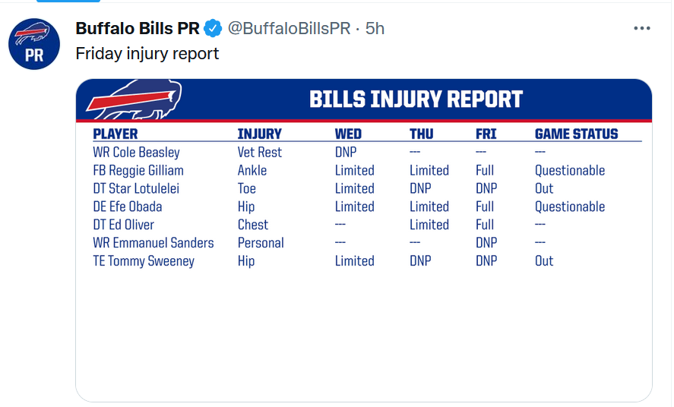Open the @BuffaloBillsPR handle link
Screen dimensions: 674x407
(x=289, y=28)
